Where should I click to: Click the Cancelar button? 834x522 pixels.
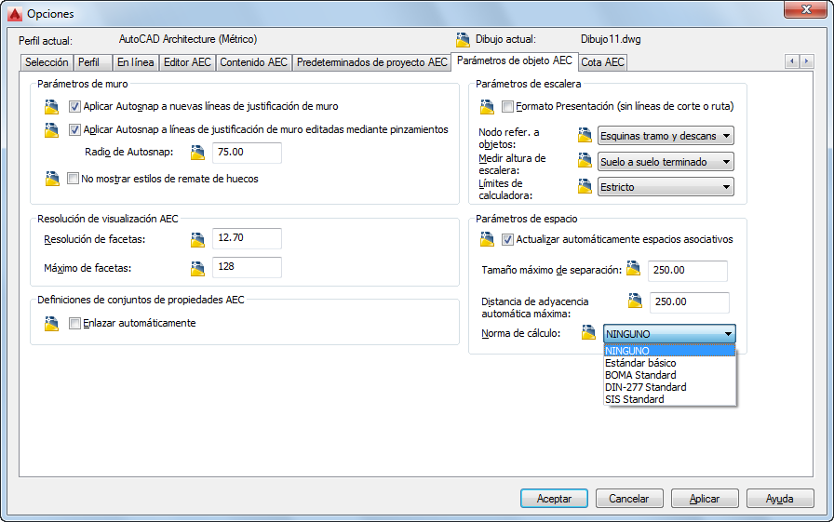point(629,499)
